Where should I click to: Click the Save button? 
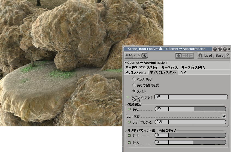(x=219, y=56)
